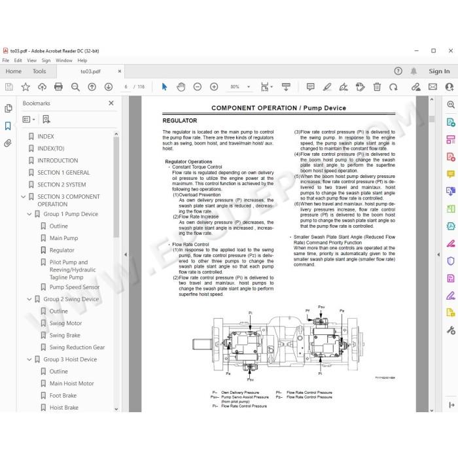Collapse the left navigation pane arrow

click(126, 255)
